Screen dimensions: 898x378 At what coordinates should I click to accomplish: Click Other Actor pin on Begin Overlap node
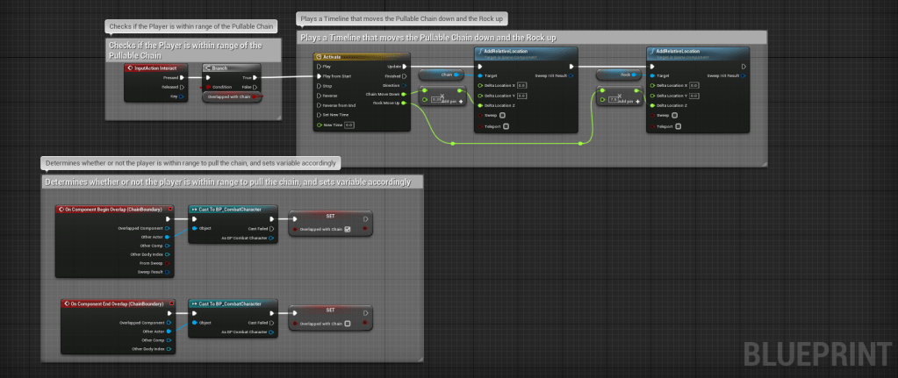[x=168, y=237]
